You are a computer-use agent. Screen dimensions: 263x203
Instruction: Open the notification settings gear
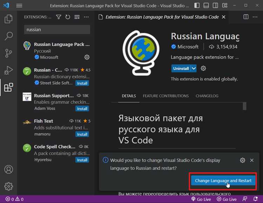click(x=242, y=160)
